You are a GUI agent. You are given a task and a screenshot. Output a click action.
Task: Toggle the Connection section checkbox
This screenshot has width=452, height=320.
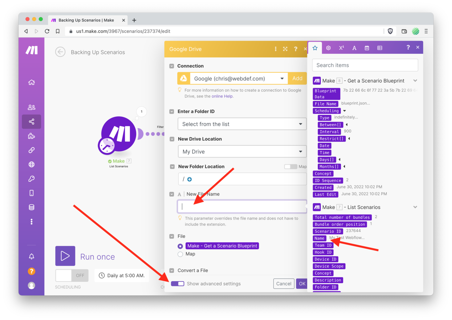172,66
